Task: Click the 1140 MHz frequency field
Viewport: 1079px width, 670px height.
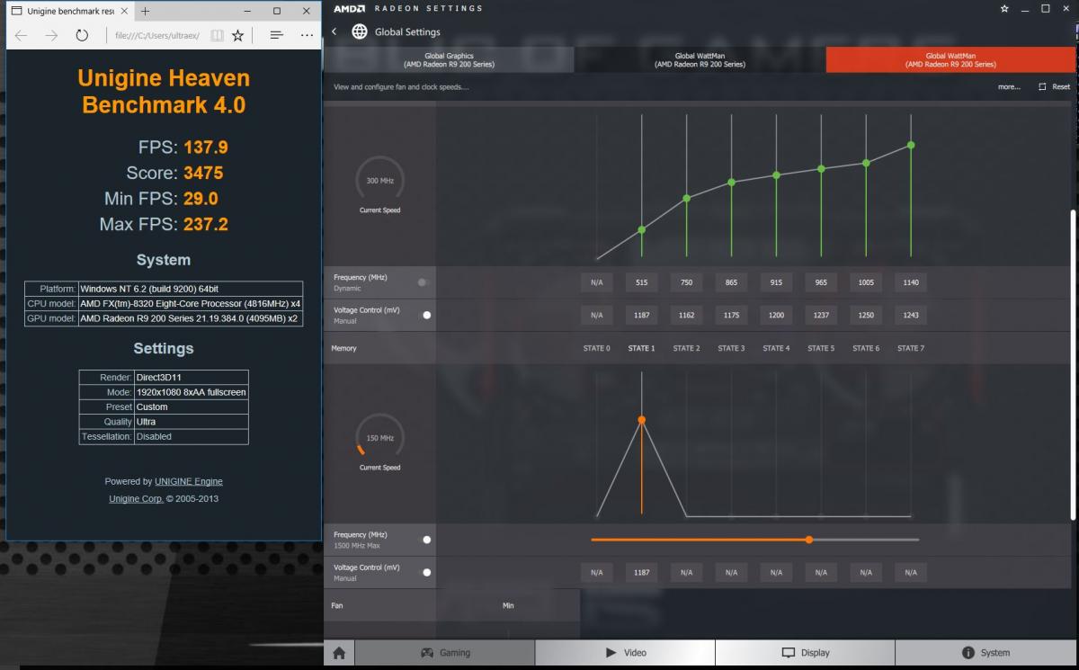Action: click(911, 282)
